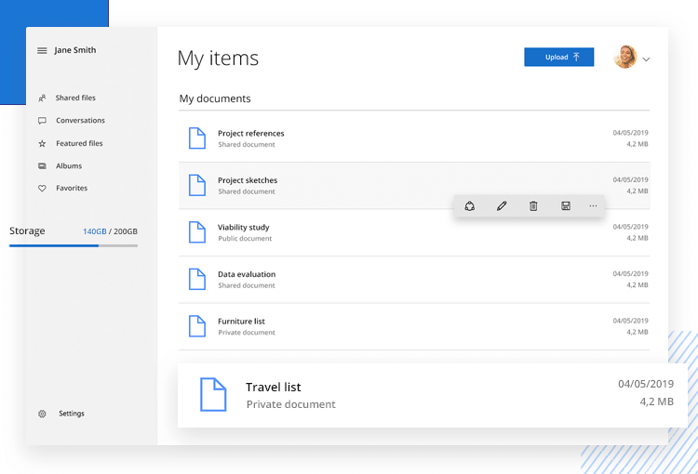Click the trash delete icon
The image size is (698, 474).
[x=533, y=206]
